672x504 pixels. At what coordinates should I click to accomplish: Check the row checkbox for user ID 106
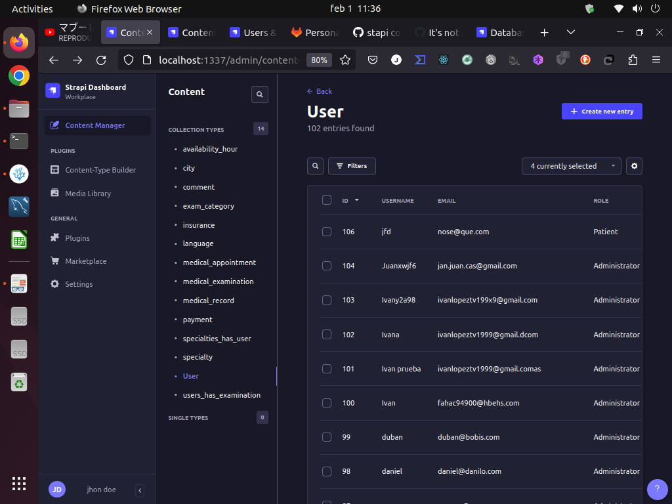pyautogui.click(x=326, y=232)
